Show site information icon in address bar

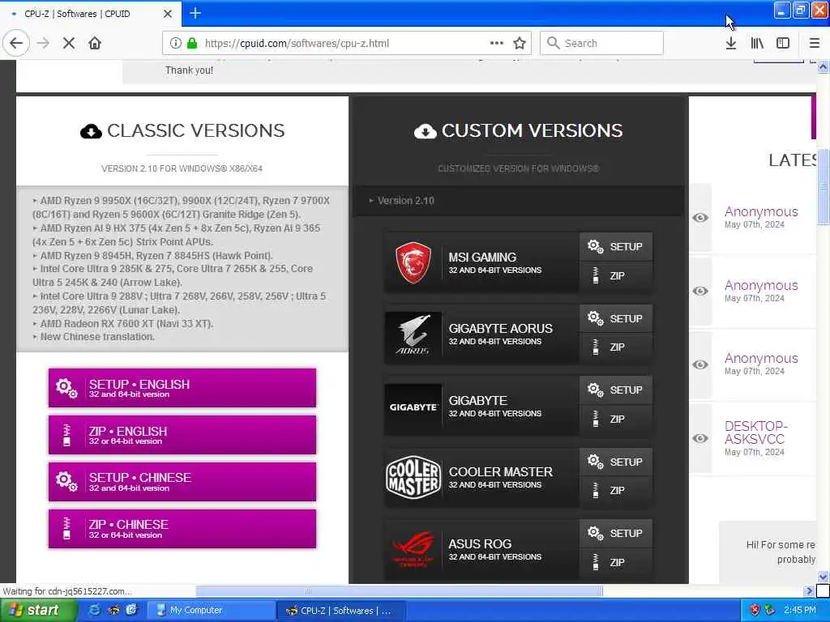pyautogui.click(x=175, y=43)
